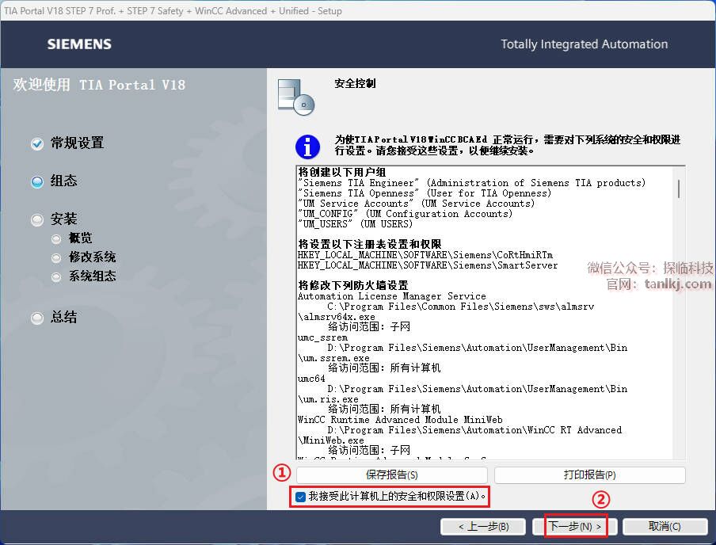
Task: Click the computer and disc setup icon
Action: click(x=296, y=97)
